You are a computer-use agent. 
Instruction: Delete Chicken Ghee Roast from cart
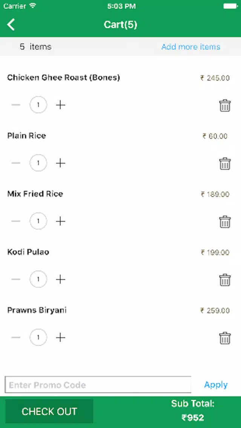(225, 105)
